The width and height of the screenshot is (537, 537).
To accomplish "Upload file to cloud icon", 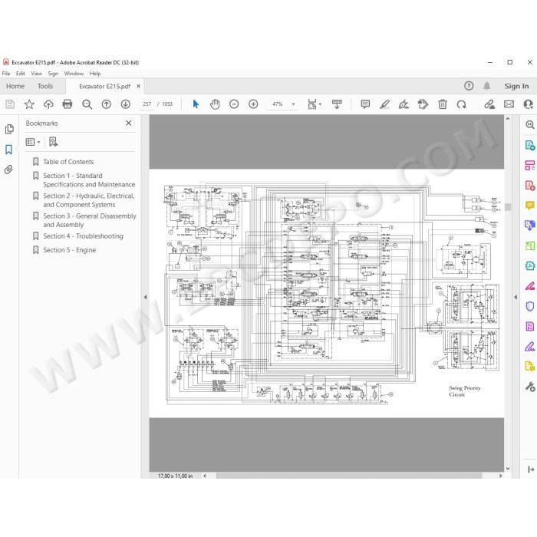I will click(48, 104).
